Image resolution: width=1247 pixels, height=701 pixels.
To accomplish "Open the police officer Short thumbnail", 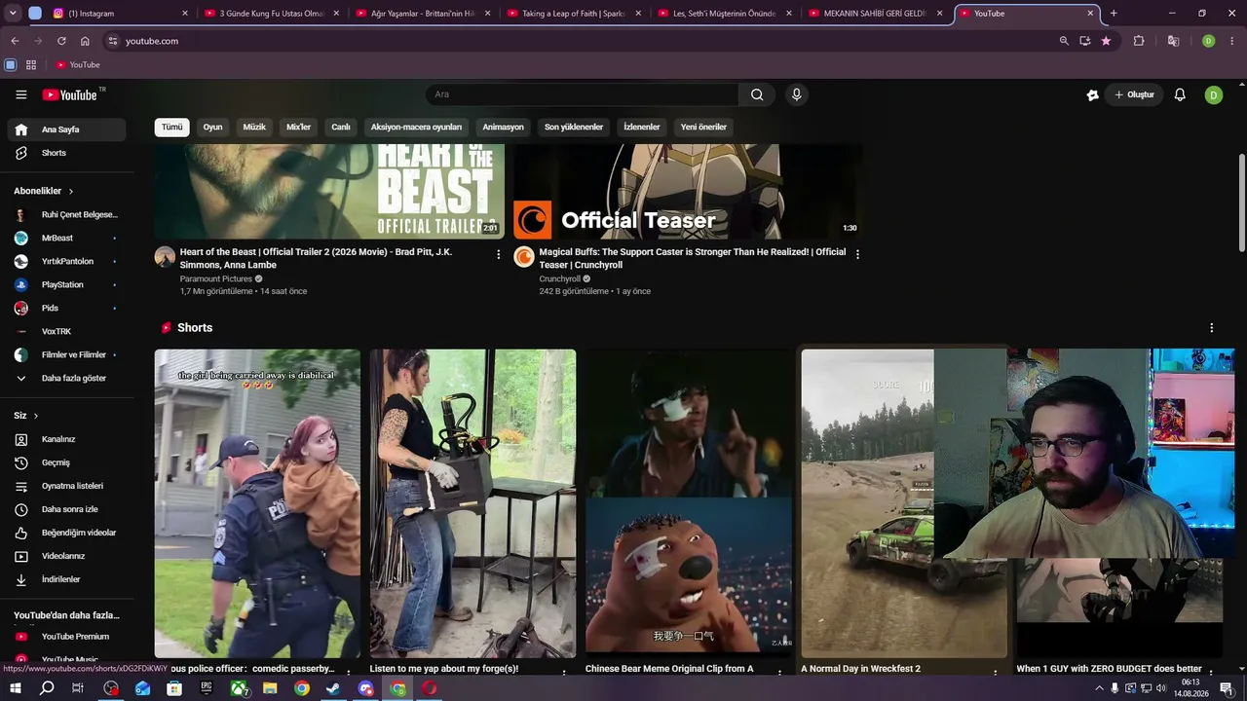I will tap(257, 503).
